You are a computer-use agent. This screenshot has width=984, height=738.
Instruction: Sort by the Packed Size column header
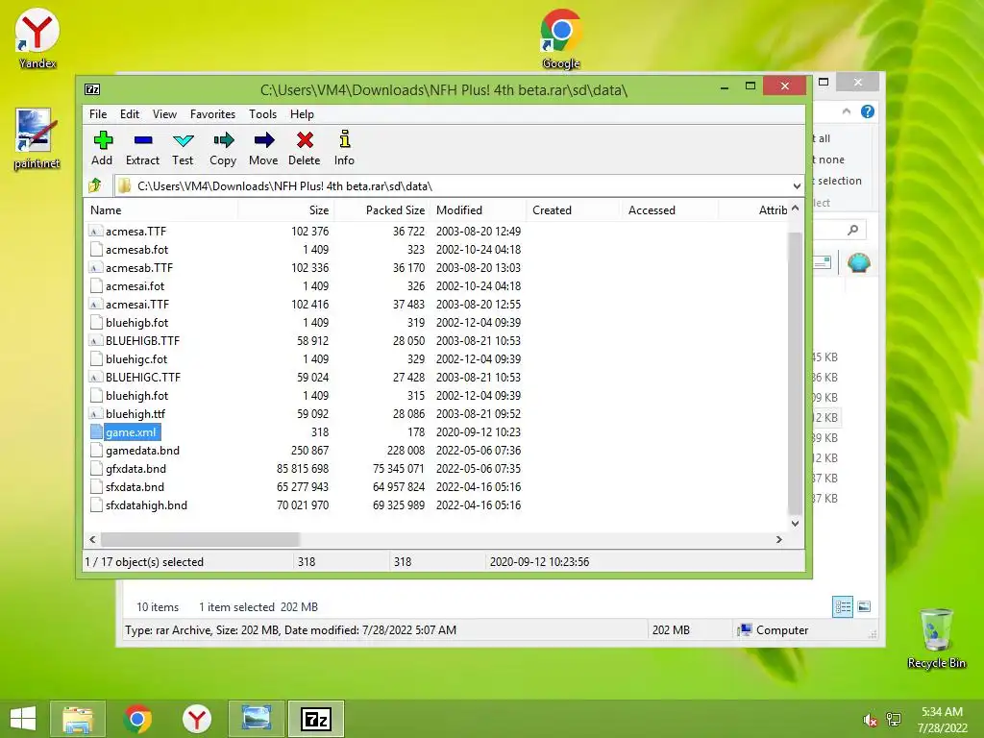point(382,210)
